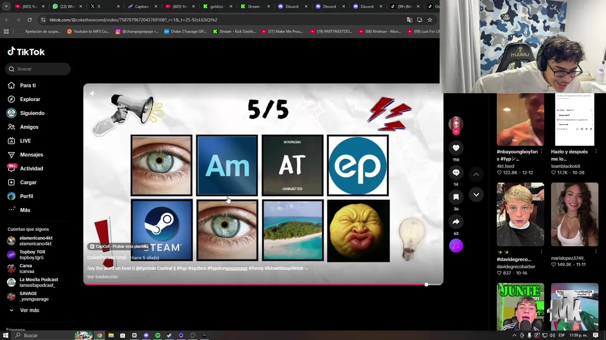Open cokethesecond profile name
Viewport: 606px width, 340px height.
pyautogui.click(x=107, y=257)
